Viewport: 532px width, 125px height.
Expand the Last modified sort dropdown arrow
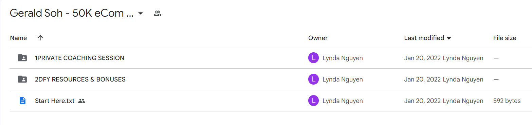(449, 38)
